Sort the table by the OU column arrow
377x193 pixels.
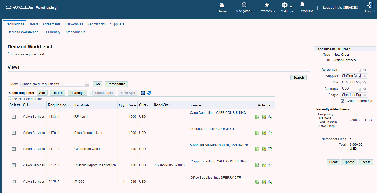coord(30,105)
